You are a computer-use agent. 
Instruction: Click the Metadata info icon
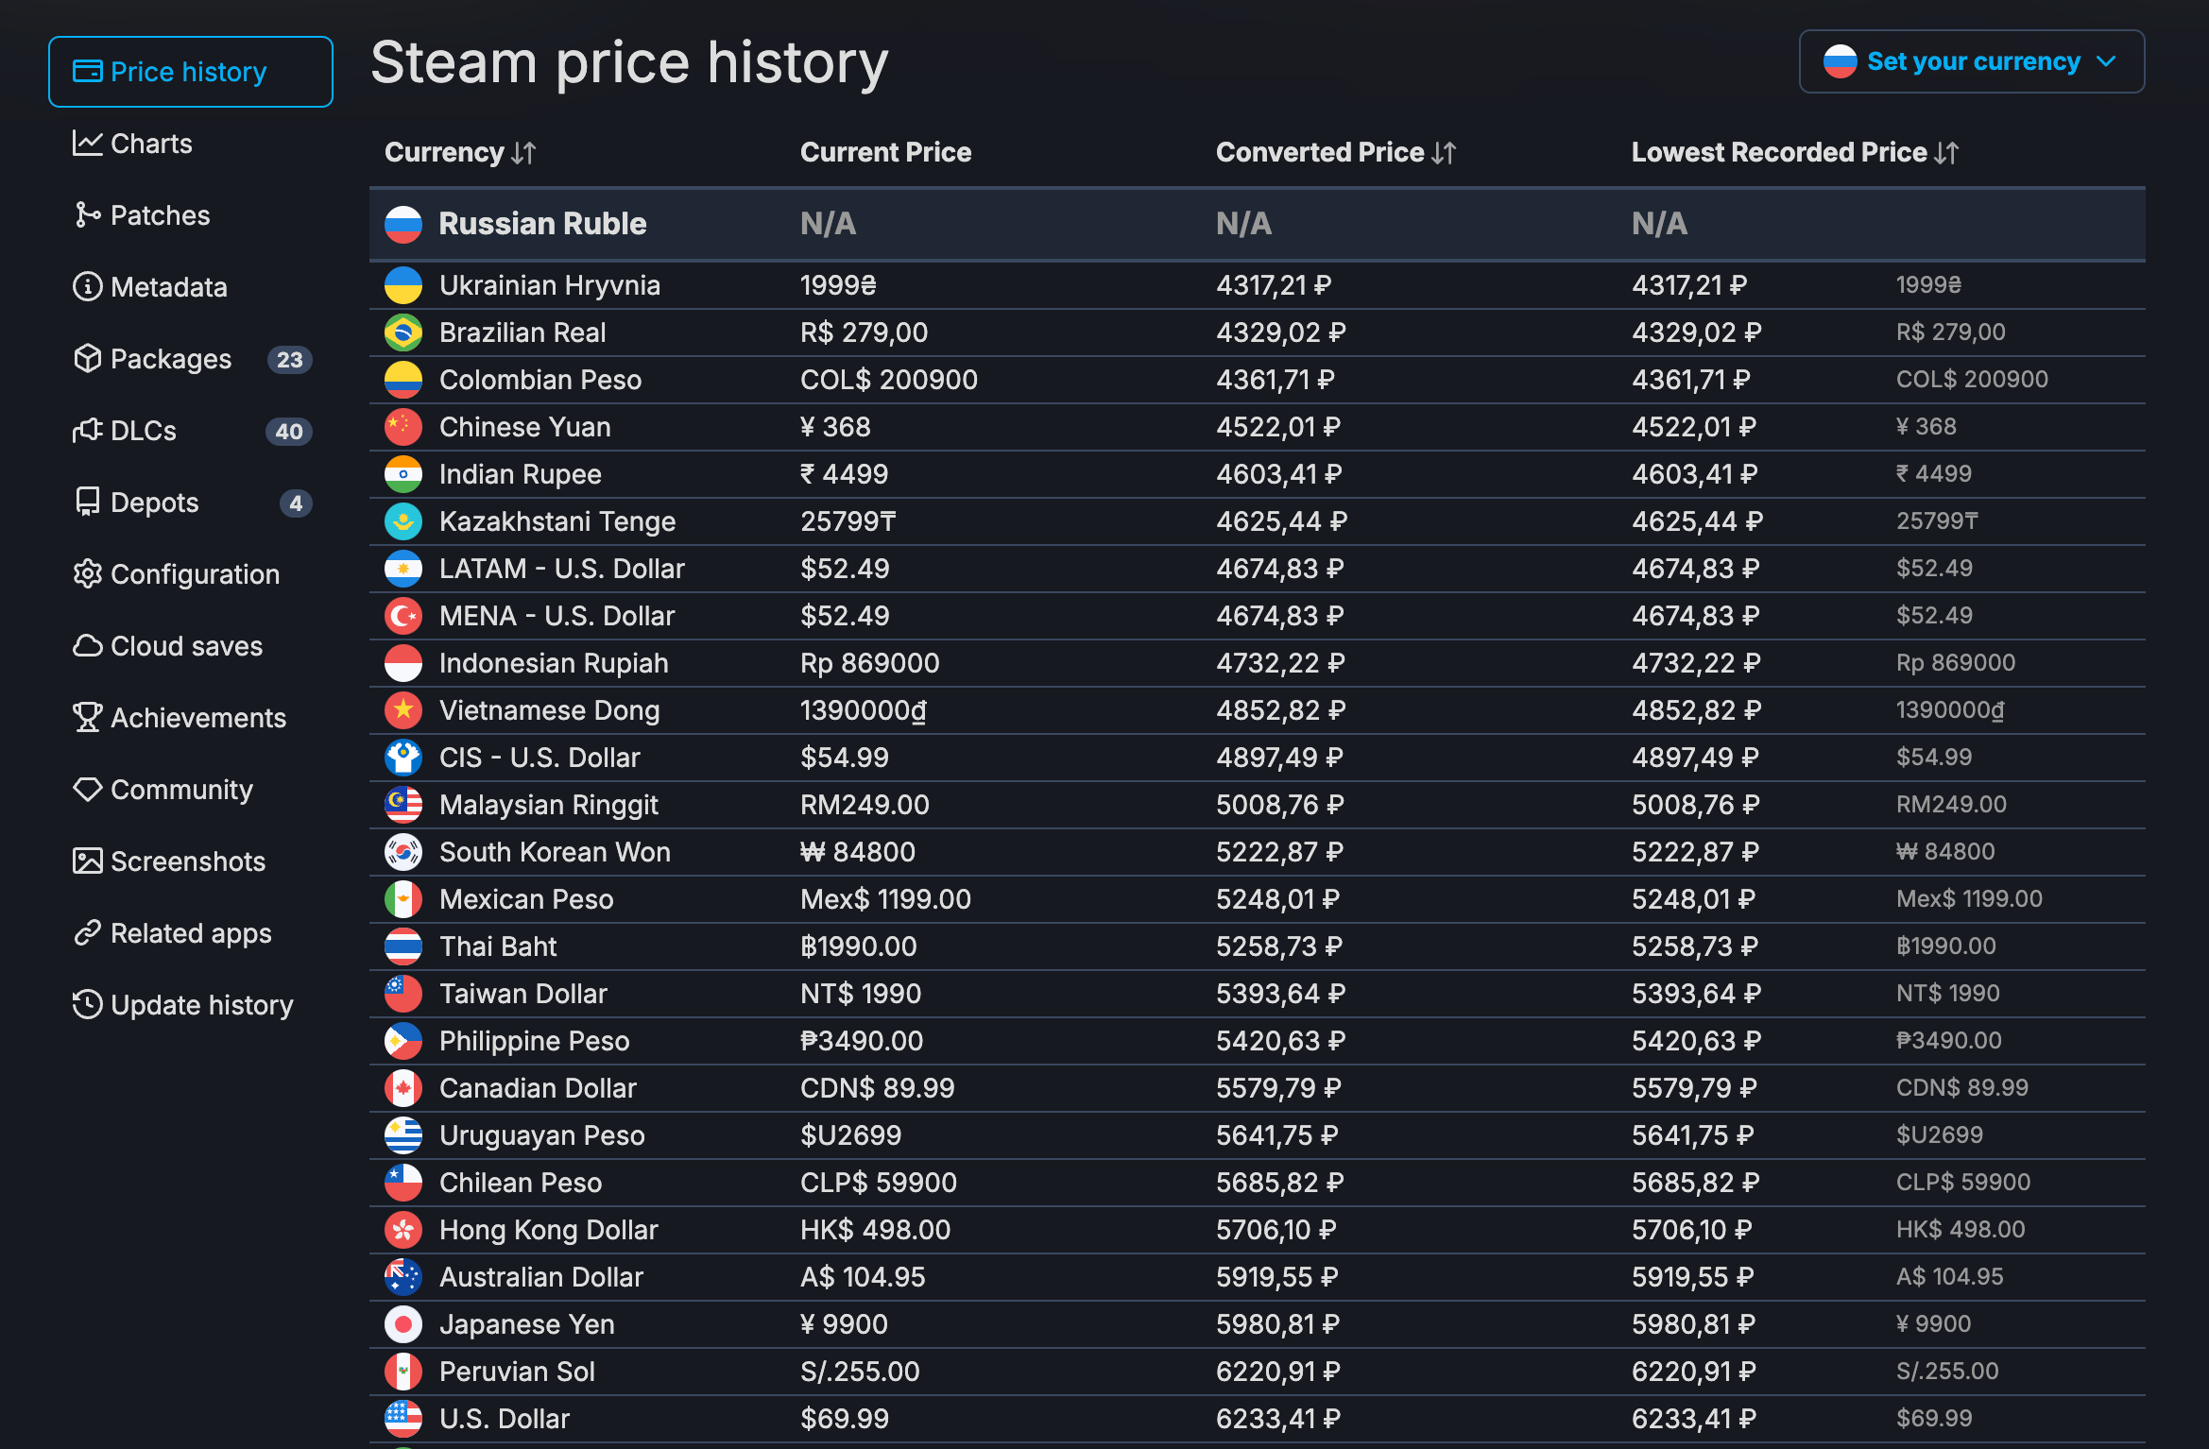click(87, 287)
